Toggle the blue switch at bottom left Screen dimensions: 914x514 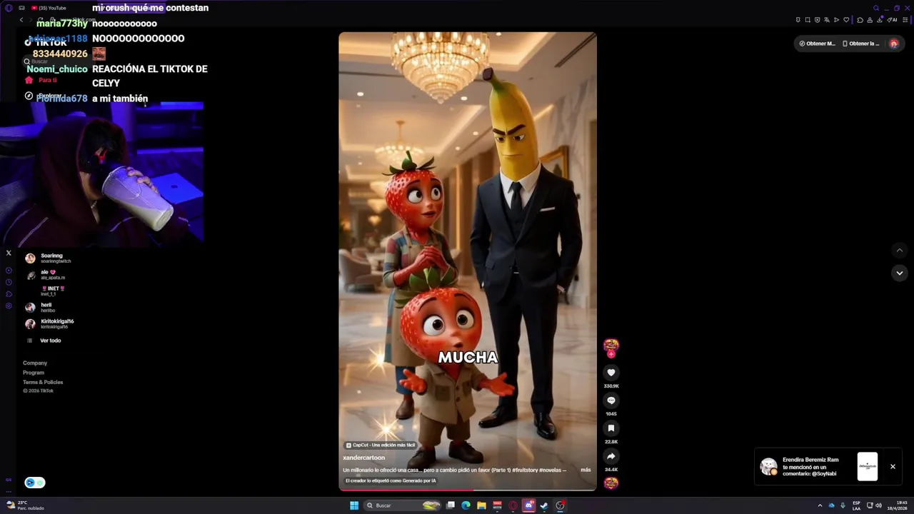point(35,483)
